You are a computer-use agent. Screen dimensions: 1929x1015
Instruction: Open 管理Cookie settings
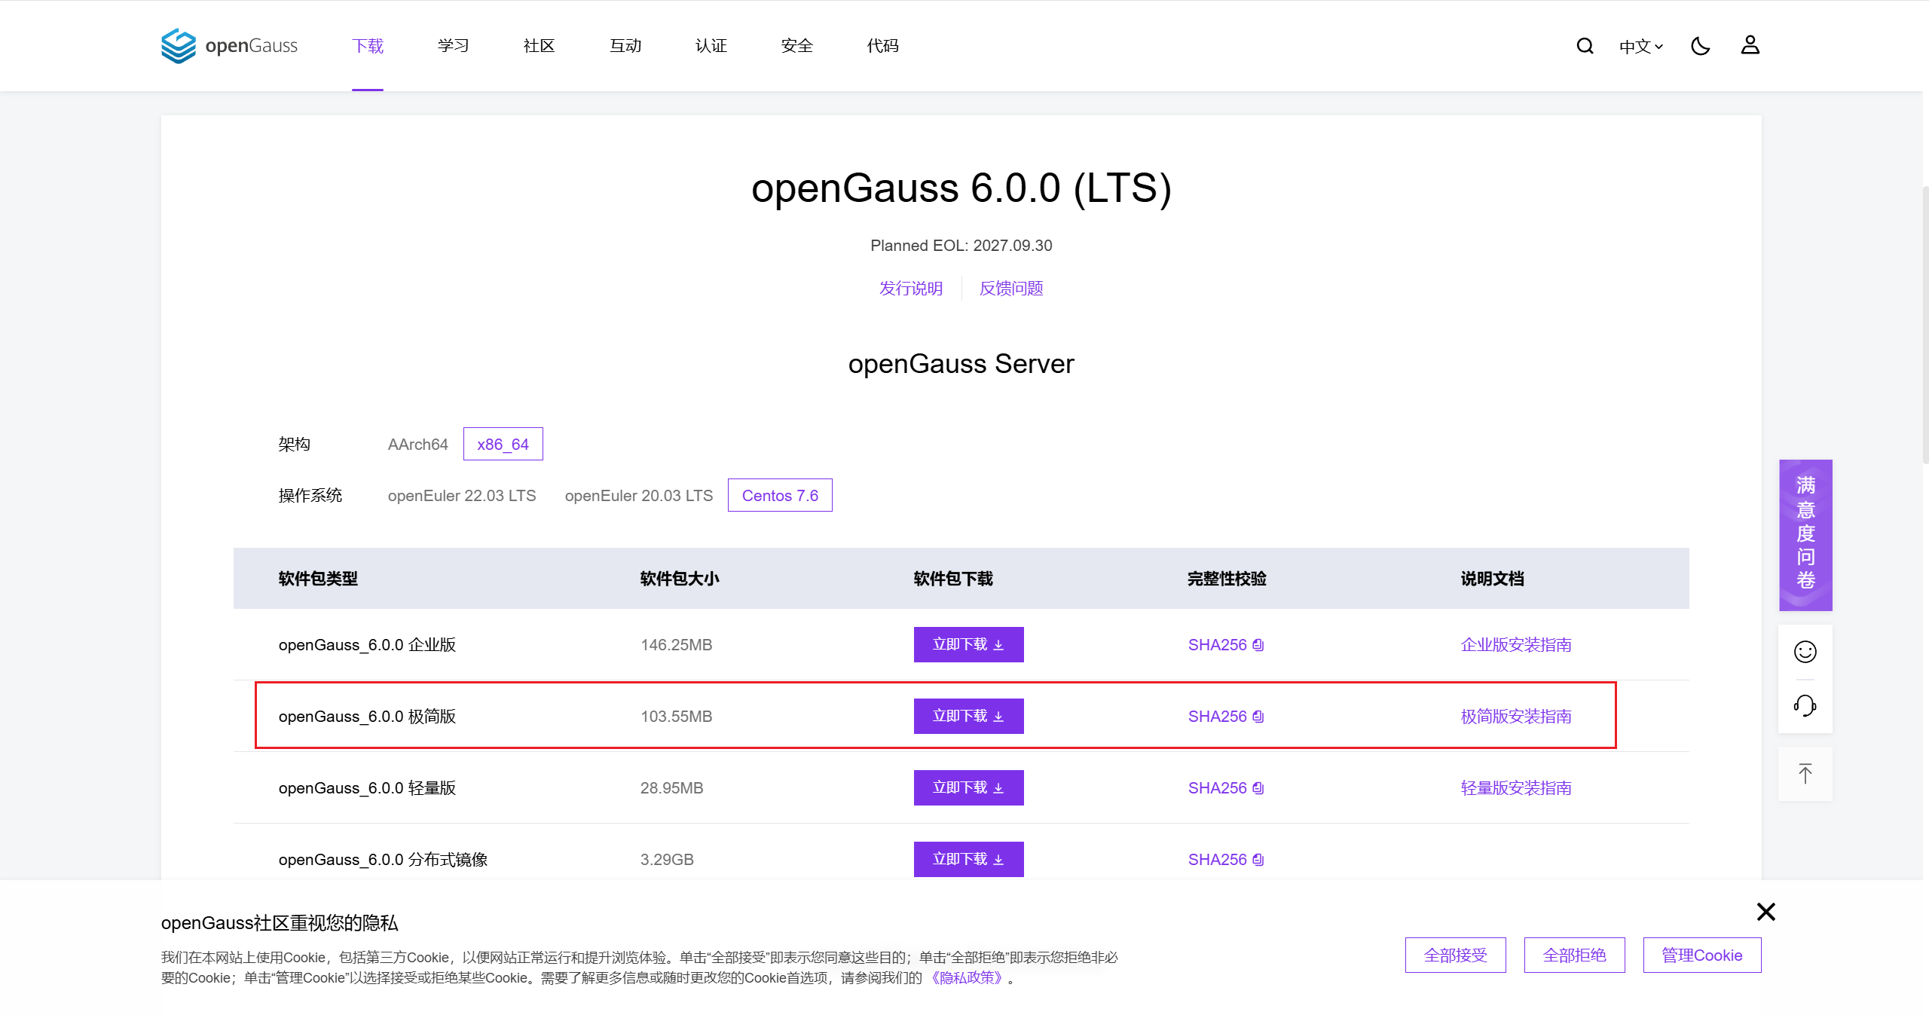pos(1701,955)
